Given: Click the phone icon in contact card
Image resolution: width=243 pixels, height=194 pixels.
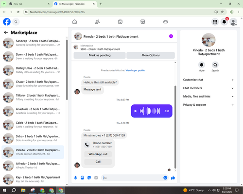Looking at the screenshot, I should coord(87,145).
